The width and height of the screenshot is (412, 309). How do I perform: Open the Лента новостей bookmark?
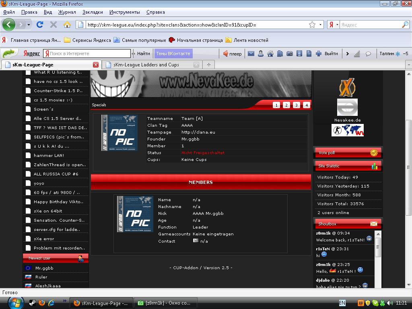pos(247,40)
